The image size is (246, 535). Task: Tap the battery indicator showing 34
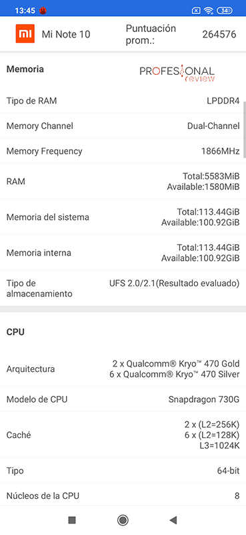[225, 11]
